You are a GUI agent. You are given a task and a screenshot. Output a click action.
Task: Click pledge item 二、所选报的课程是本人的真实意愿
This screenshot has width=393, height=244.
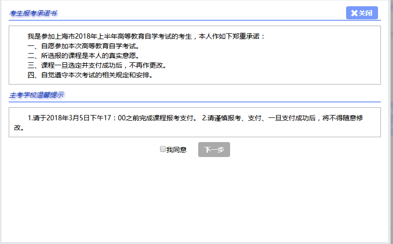[x=83, y=56]
